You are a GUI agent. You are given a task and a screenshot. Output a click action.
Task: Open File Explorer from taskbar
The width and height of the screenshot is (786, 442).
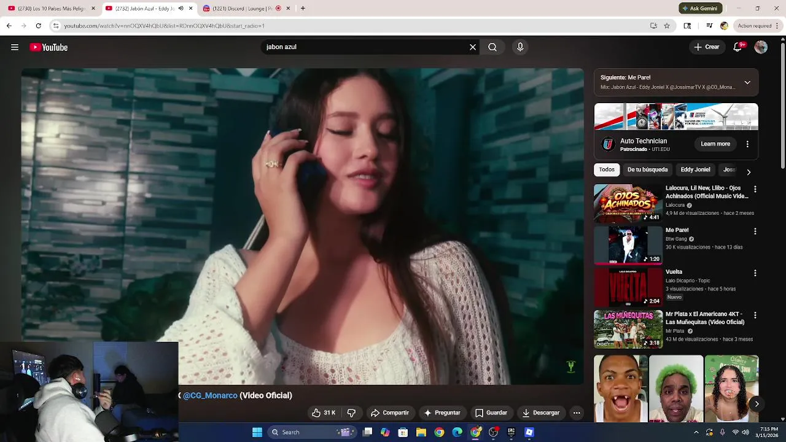tap(421, 432)
